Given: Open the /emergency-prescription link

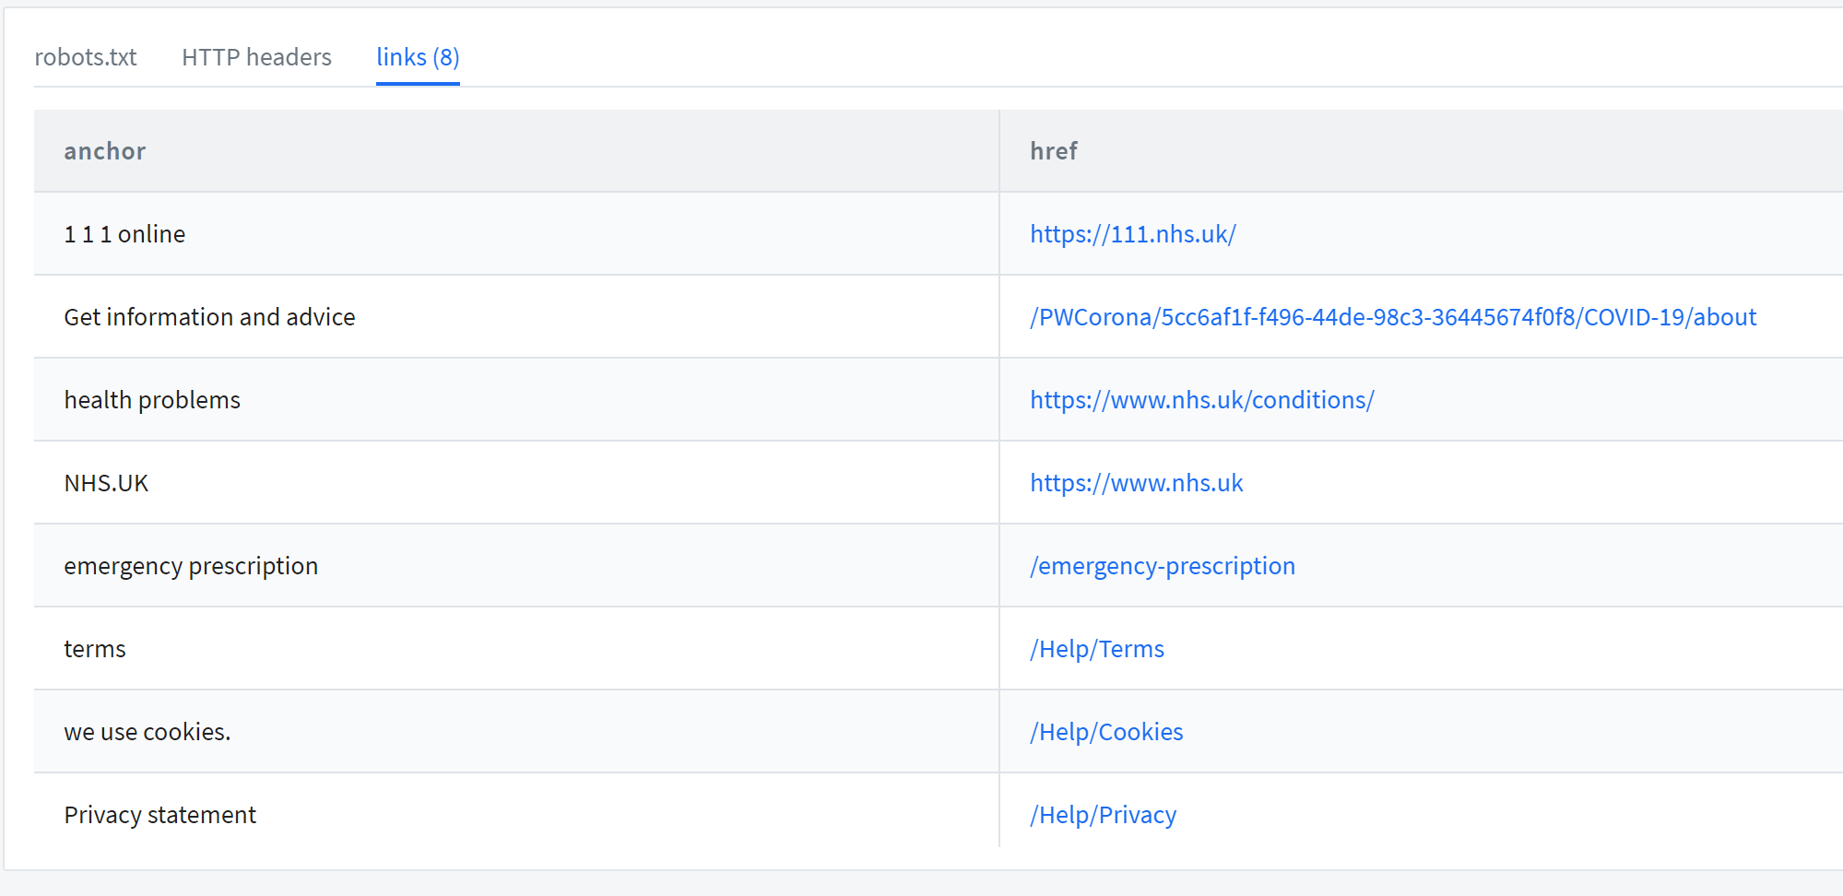Looking at the screenshot, I should [x=1163, y=565].
